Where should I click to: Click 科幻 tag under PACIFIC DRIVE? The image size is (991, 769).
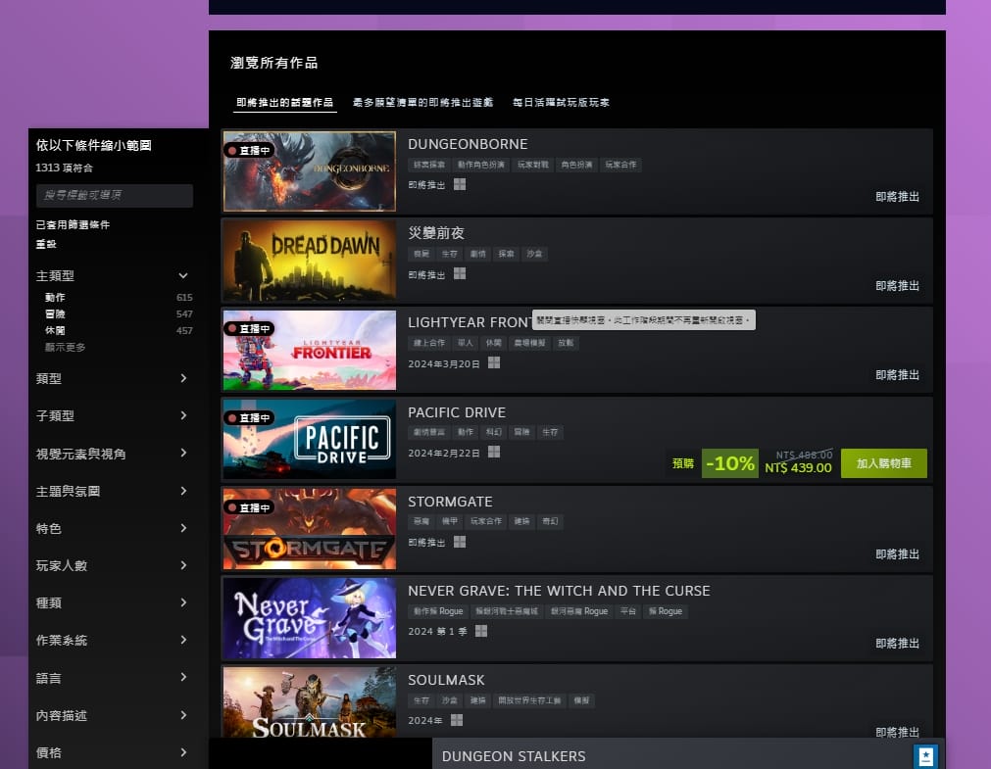(x=494, y=432)
